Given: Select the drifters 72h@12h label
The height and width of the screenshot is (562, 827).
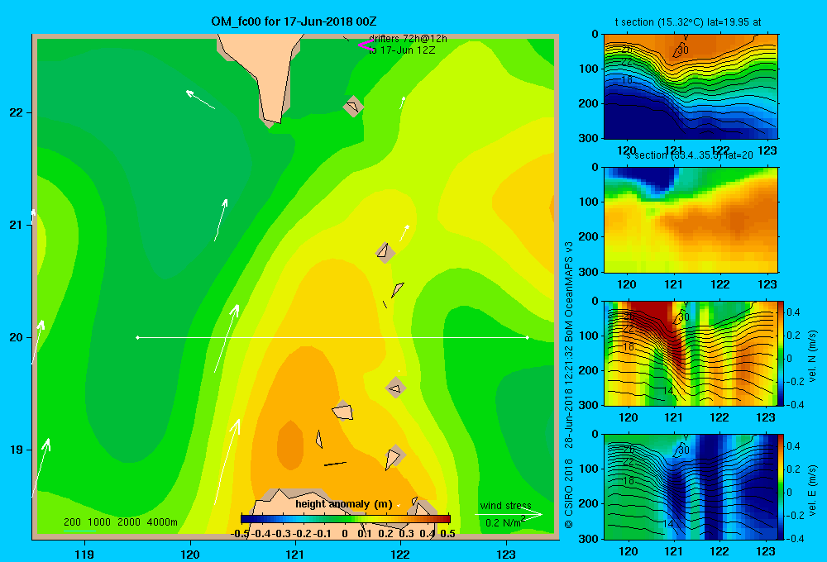Looking at the screenshot, I should tap(408, 39).
